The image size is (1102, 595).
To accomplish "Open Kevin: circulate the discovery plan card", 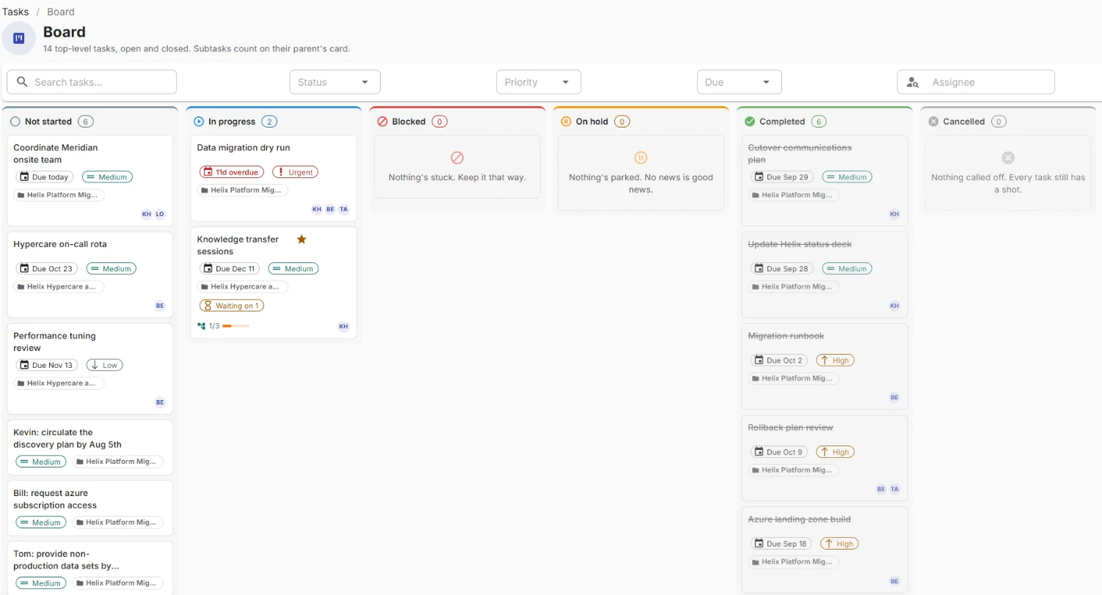I will click(90, 448).
